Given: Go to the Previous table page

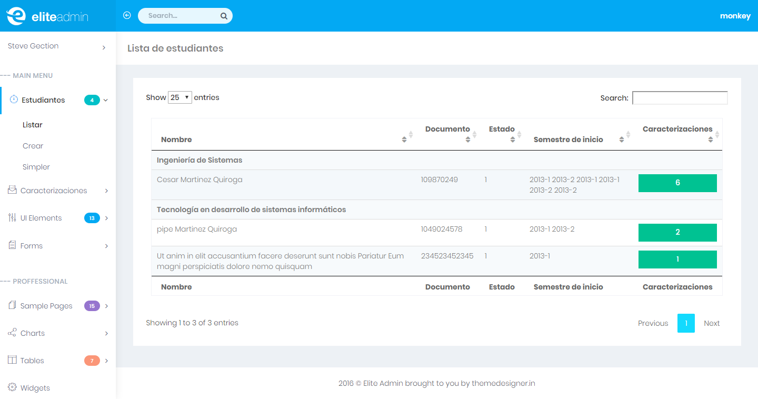Looking at the screenshot, I should coord(653,323).
